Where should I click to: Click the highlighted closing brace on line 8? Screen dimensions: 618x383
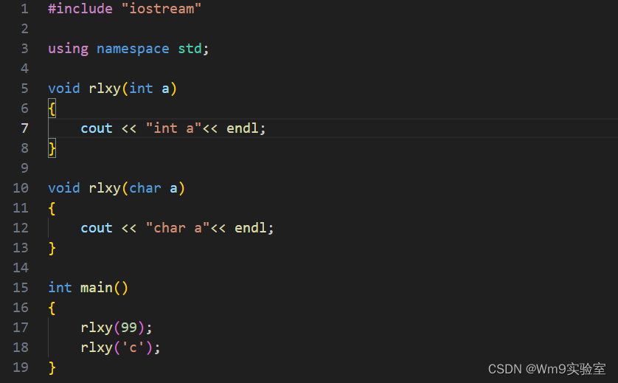(52, 148)
